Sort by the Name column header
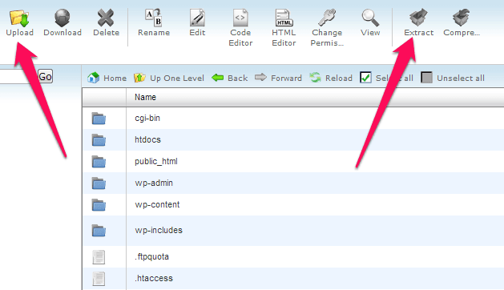This screenshot has width=504, height=290. [145, 97]
